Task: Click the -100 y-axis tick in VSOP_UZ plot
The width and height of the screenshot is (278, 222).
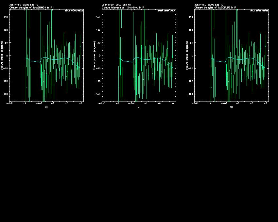Action: coord(190,81)
